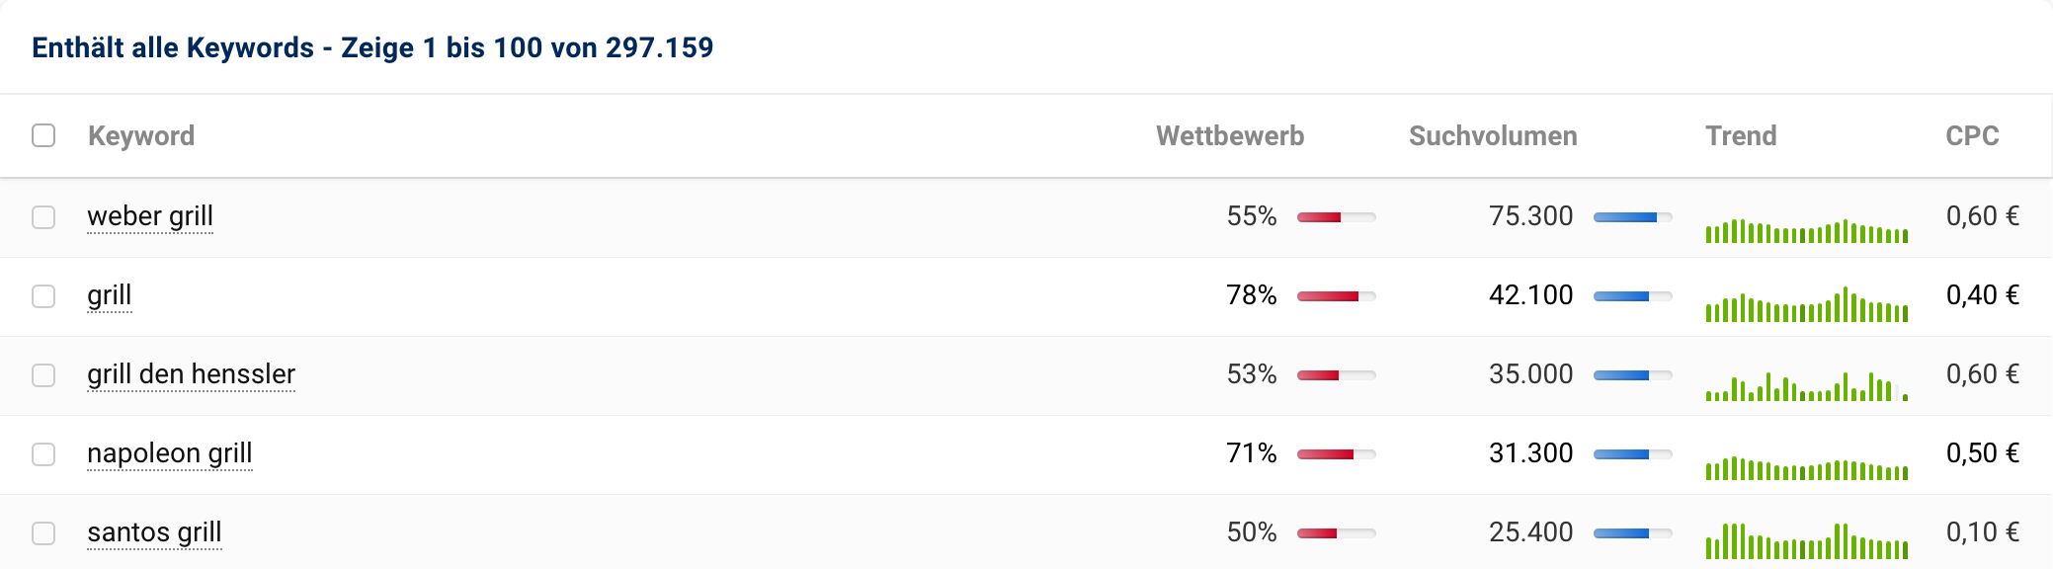
Task: Click the weber grill trend chart
Action: tap(1806, 230)
